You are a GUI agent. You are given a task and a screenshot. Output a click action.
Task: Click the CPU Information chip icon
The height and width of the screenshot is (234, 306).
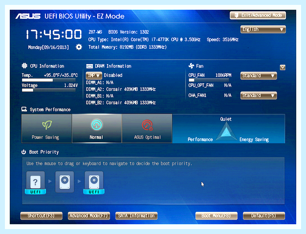click(24, 66)
